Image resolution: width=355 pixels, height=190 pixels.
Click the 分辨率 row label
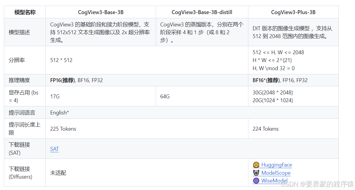pos(17,60)
